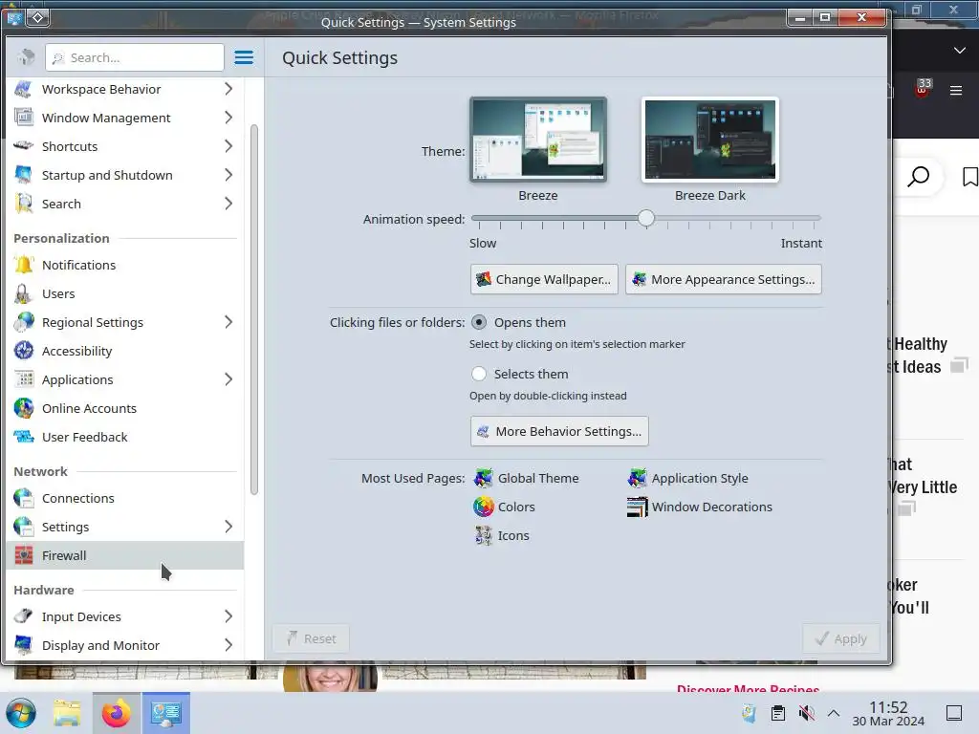Click the Animation speed slider handle
This screenshot has width=979, height=734.
click(646, 218)
